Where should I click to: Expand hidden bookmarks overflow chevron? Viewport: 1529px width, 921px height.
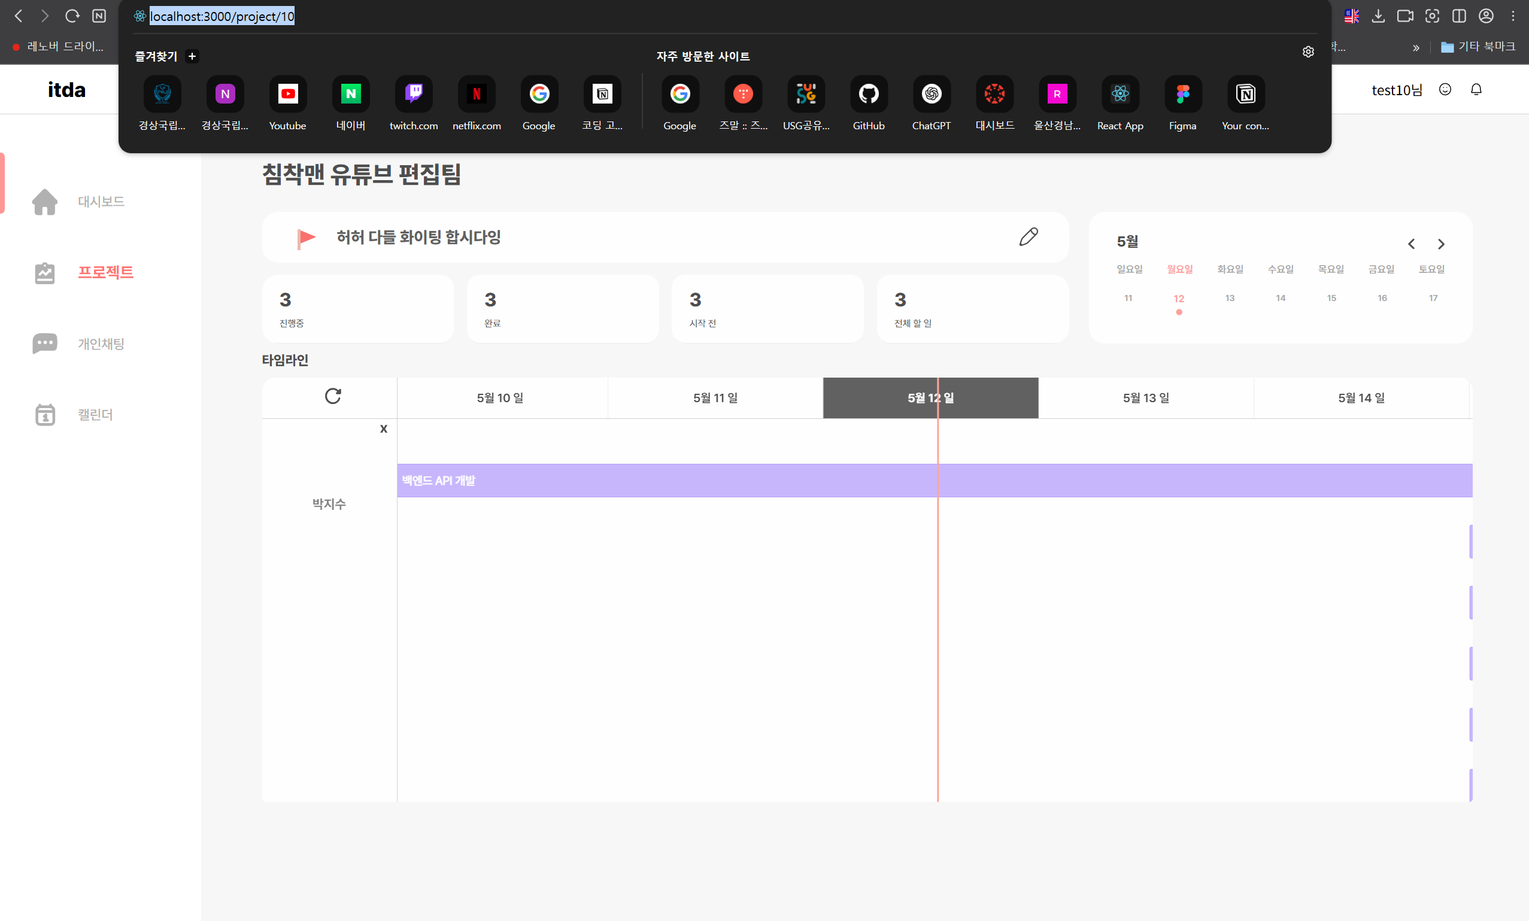1416,48
